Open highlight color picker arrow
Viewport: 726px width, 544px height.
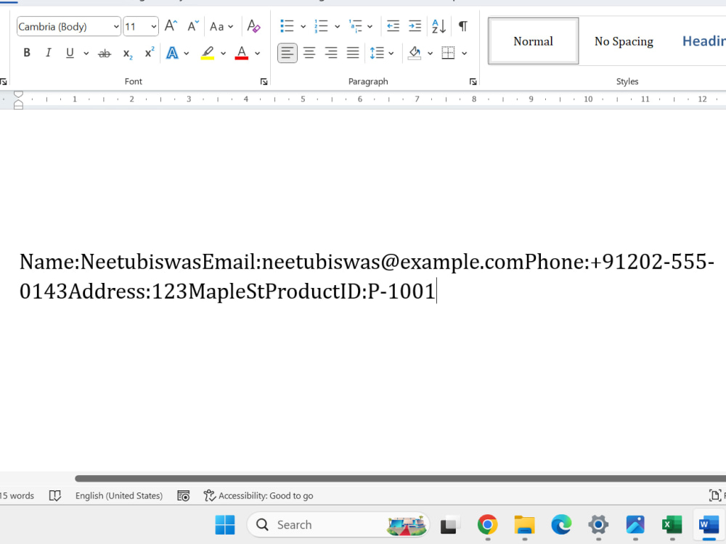(x=223, y=54)
